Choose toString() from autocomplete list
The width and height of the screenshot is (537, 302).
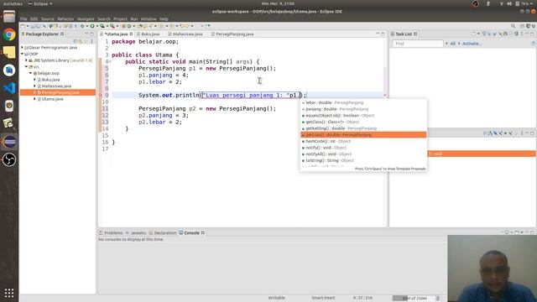tap(363, 160)
